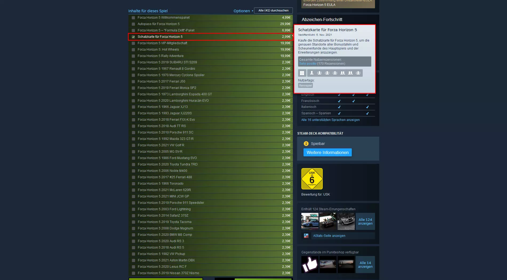The width and height of the screenshot is (507, 280).
Task: Tick the Forza Horizon 5 Willkommenspaket checkbox
Action: click(x=133, y=18)
